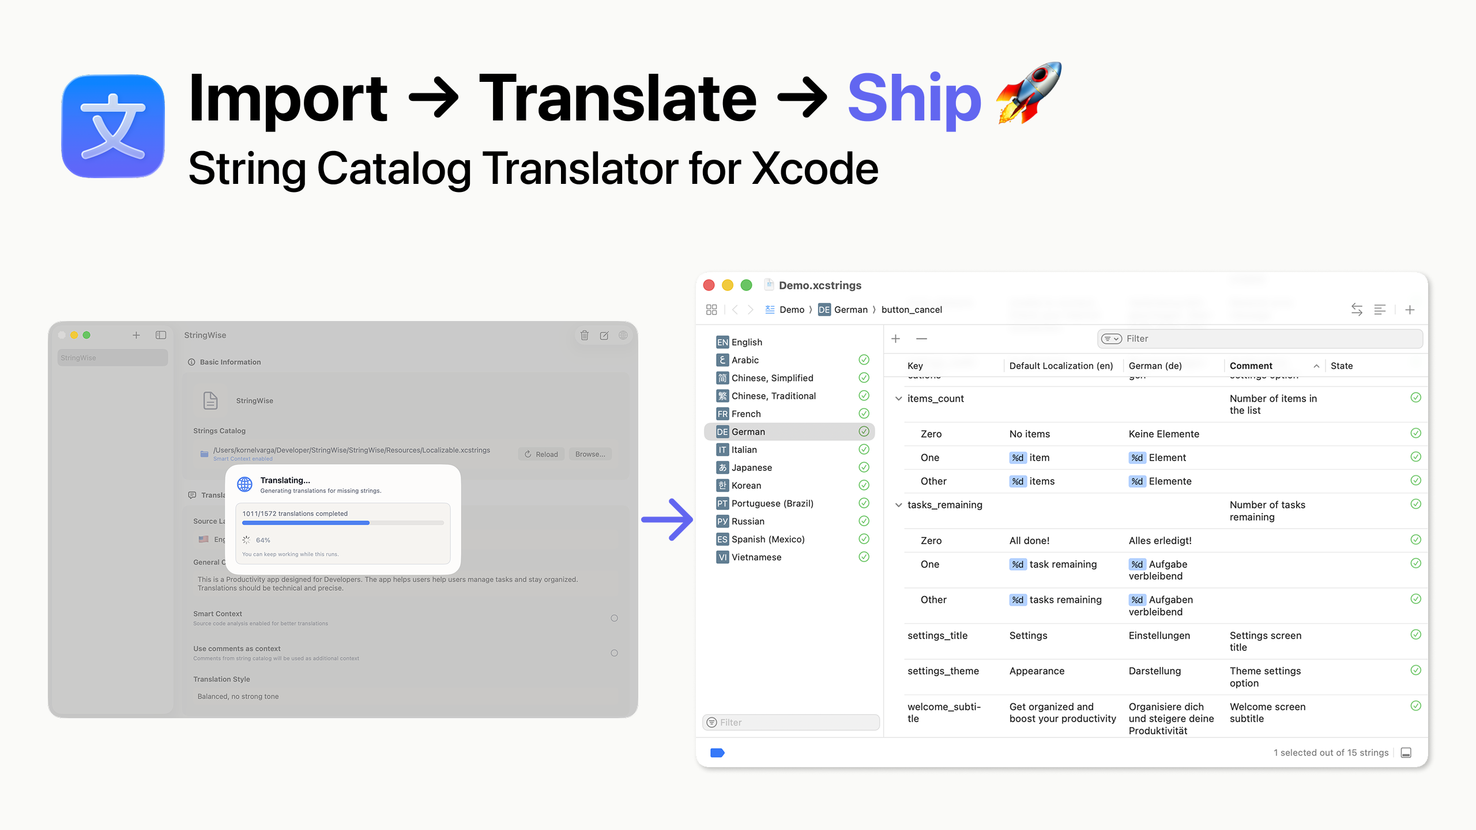1476x830 pixels.
Task: Click the swap arrows icon in Xcode toolbar
Action: point(1357,310)
